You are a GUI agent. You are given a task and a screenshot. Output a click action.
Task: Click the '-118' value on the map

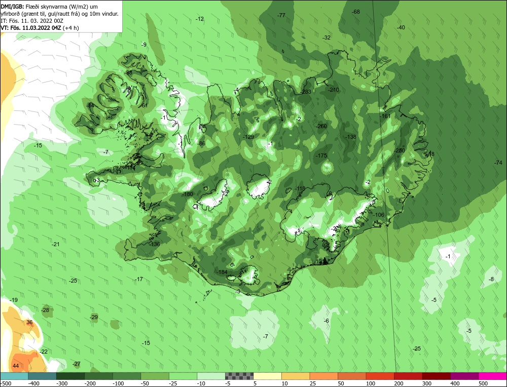pyautogui.click(x=300, y=188)
